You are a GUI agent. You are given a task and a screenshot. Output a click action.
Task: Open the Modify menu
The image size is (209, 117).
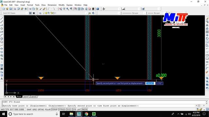[x=61, y=5]
